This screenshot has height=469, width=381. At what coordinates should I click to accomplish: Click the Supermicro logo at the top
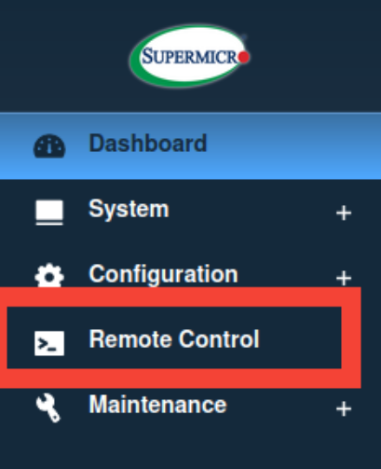pos(190,57)
